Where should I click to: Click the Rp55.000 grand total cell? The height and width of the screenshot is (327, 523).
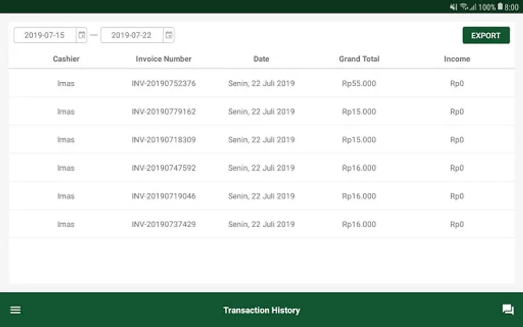point(359,83)
